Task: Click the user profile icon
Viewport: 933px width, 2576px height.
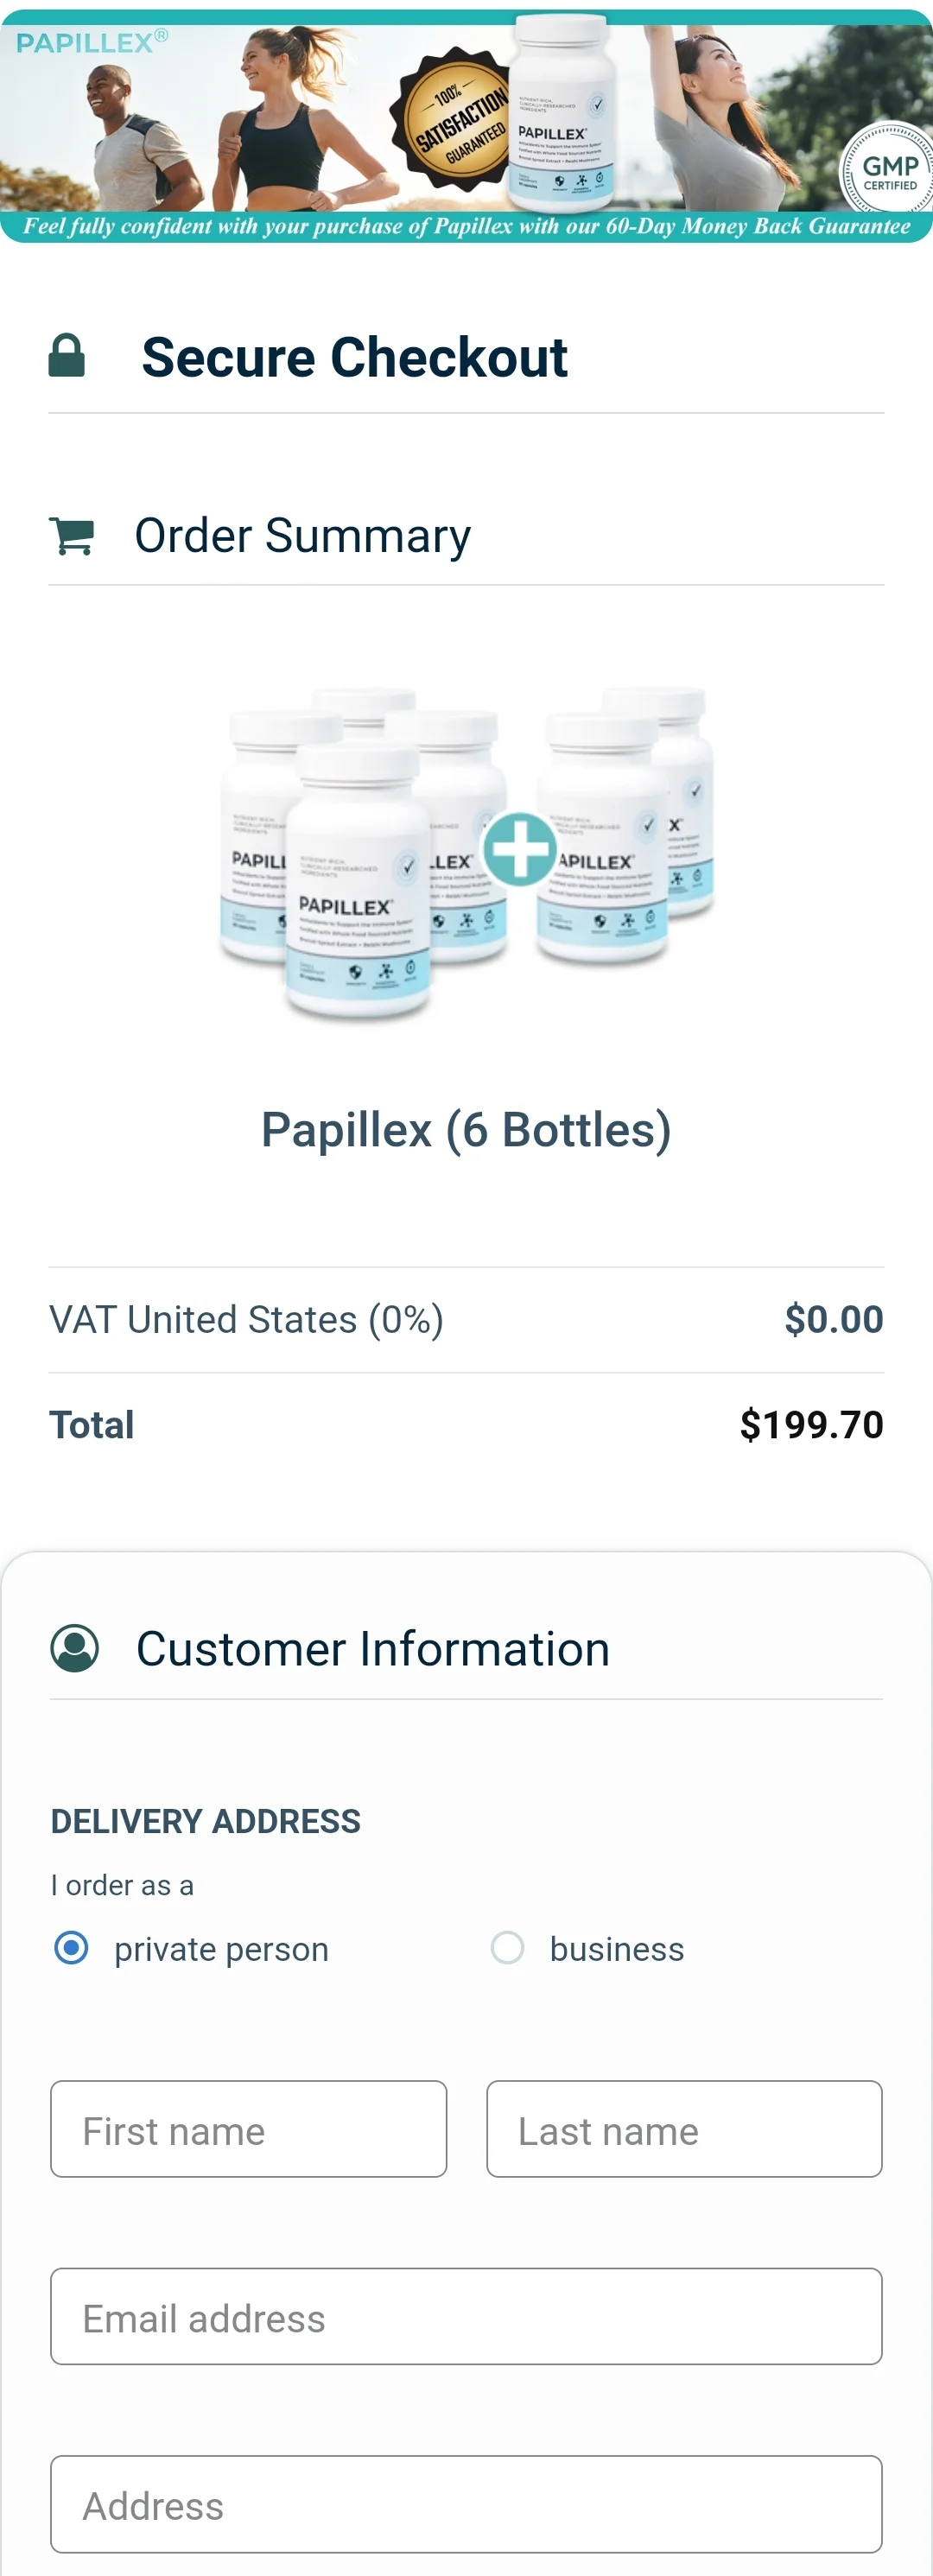Action: coord(75,1648)
